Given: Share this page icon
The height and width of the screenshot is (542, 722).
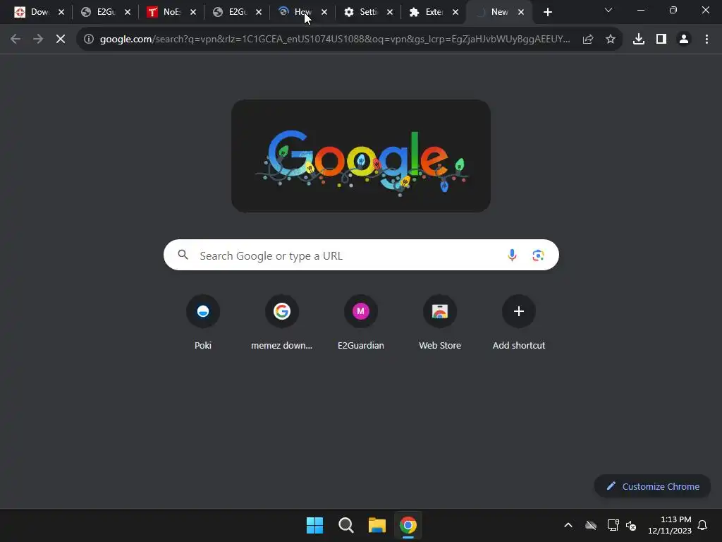Looking at the screenshot, I should pyautogui.click(x=588, y=40).
